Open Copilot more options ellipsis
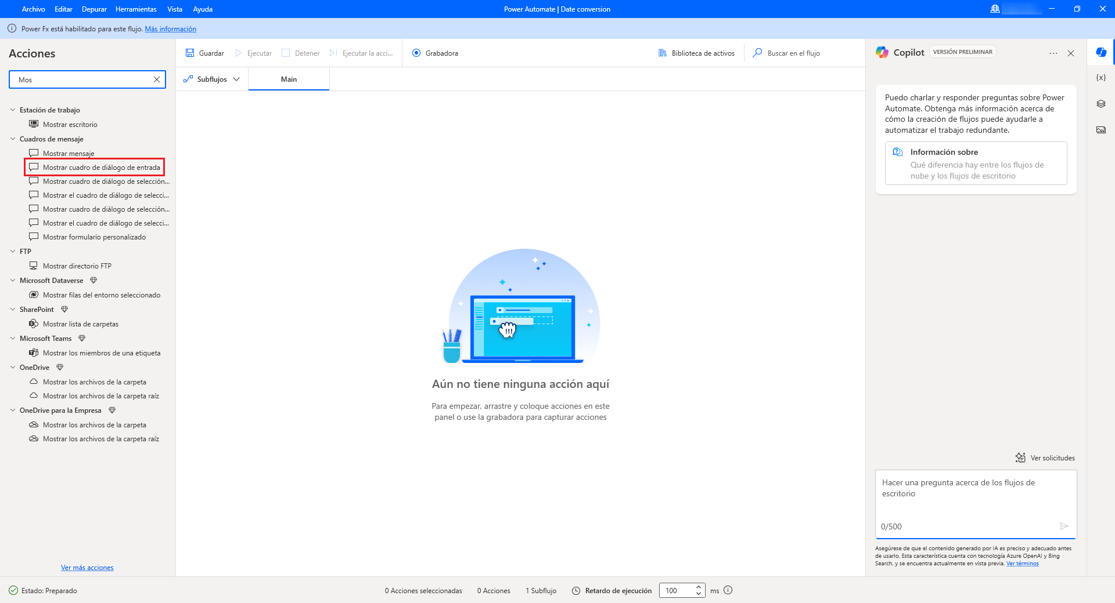The height and width of the screenshot is (603, 1115). [x=1053, y=53]
